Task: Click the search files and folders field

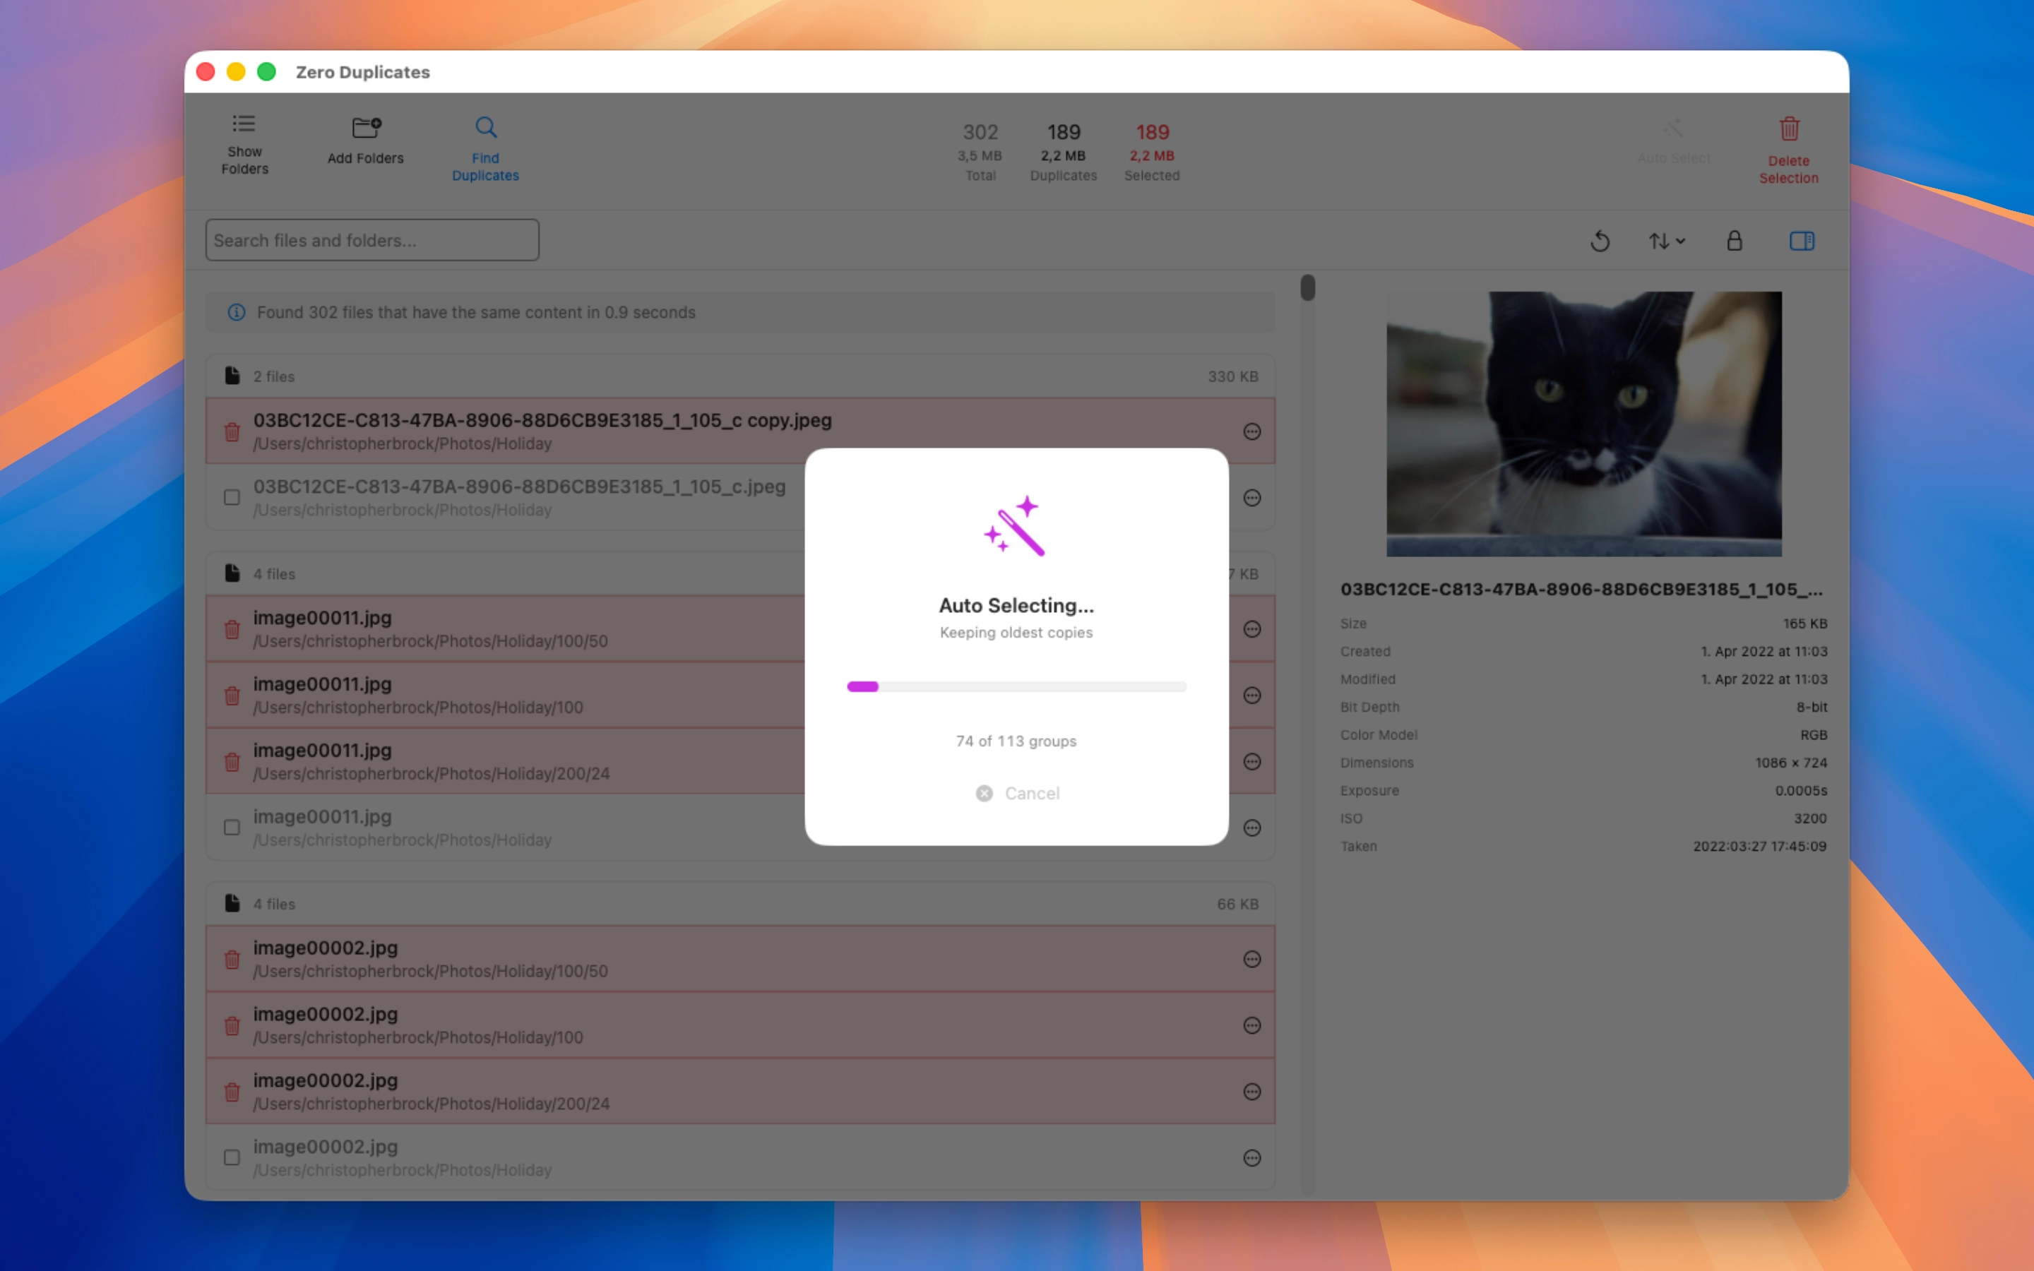Action: [372, 240]
